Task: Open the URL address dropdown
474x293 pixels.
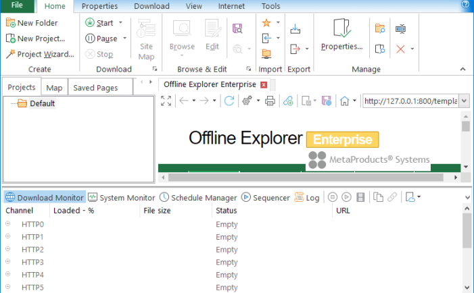Action: [465, 101]
